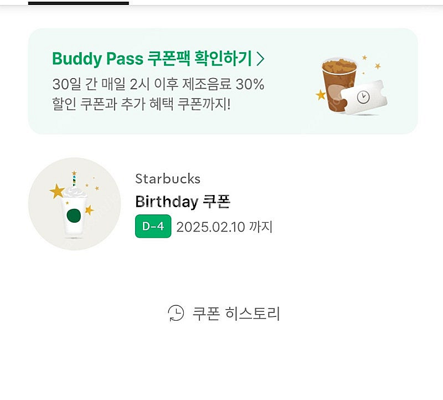Tap the birthday candle on the cup
The image size is (443, 400).
[74, 179]
